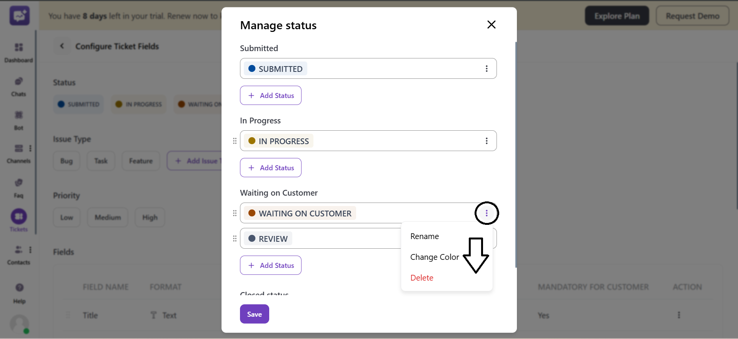
Task: Select Change Color in the context menu
Action: coord(435,257)
